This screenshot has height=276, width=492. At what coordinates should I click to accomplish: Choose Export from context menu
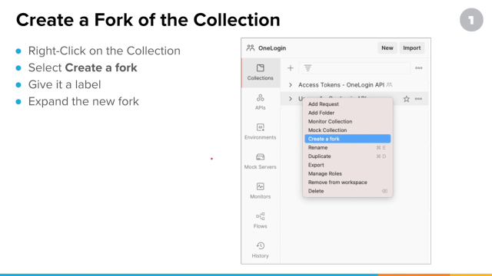347,165
